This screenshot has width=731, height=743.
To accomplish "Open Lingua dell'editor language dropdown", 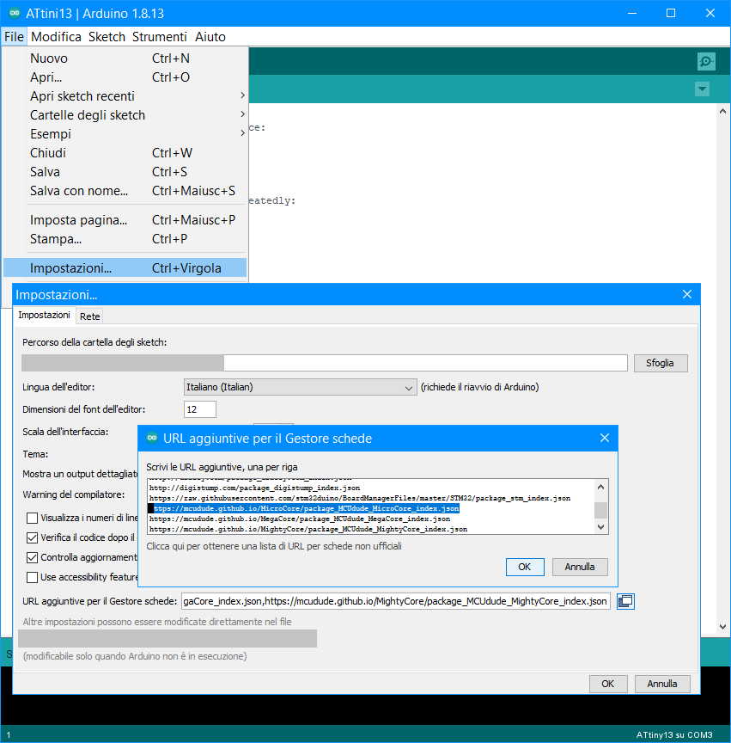I will coord(301,387).
